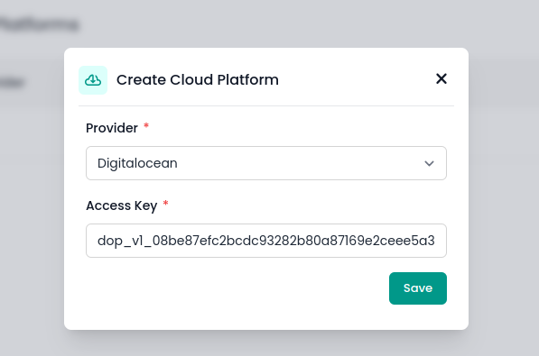Click the cloud download icon in header
This screenshot has width=539, height=356.
tap(93, 80)
